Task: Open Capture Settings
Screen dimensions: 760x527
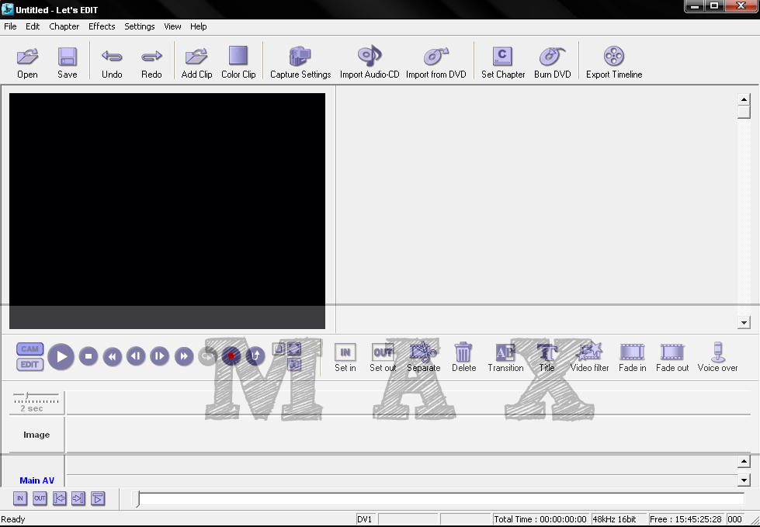Action: pos(300,62)
